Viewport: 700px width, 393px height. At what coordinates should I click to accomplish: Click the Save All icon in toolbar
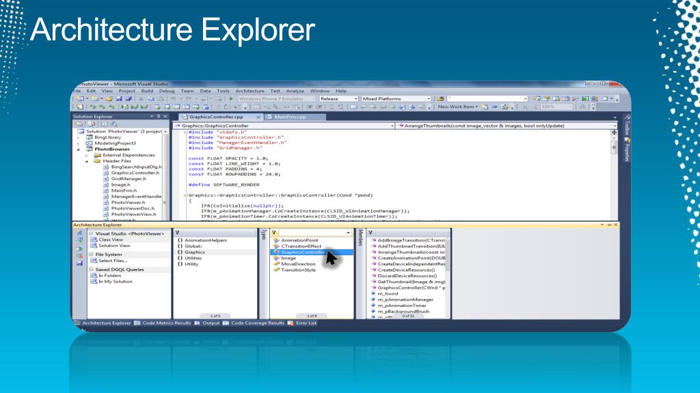pos(128,98)
